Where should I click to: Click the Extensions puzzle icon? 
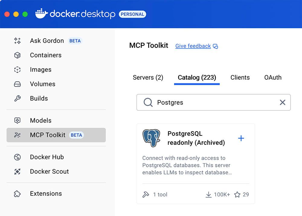[x=17, y=194]
